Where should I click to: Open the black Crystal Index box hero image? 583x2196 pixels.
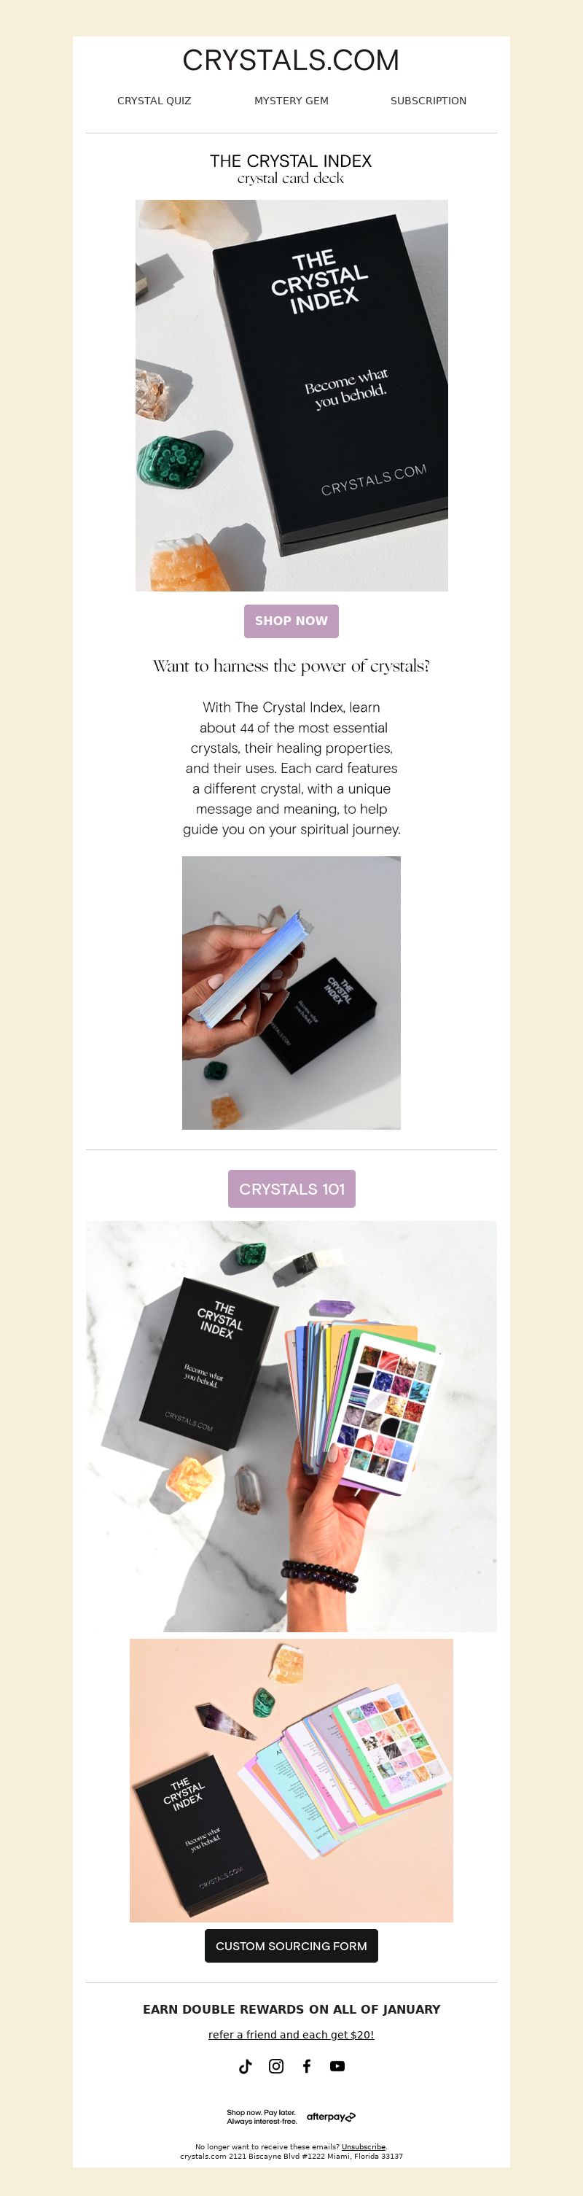pyautogui.click(x=291, y=395)
